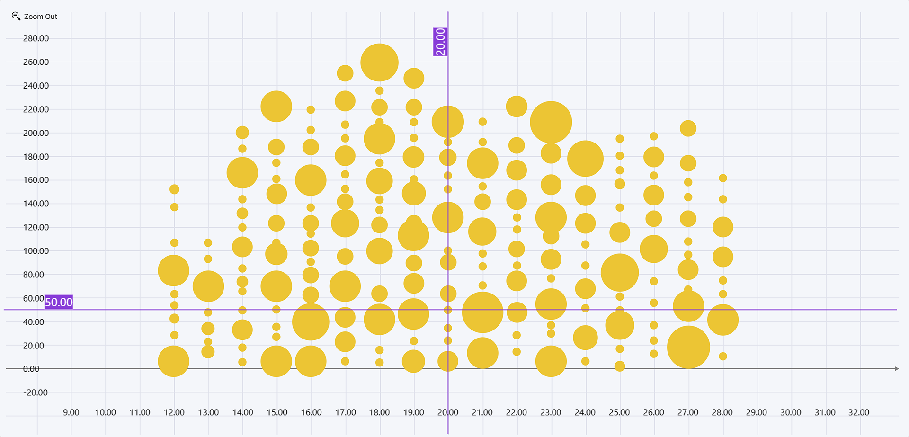Image resolution: width=909 pixels, height=437 pixels.
Task: Click the arrow at the x-axis end
Action: click(x=897, y=367)
